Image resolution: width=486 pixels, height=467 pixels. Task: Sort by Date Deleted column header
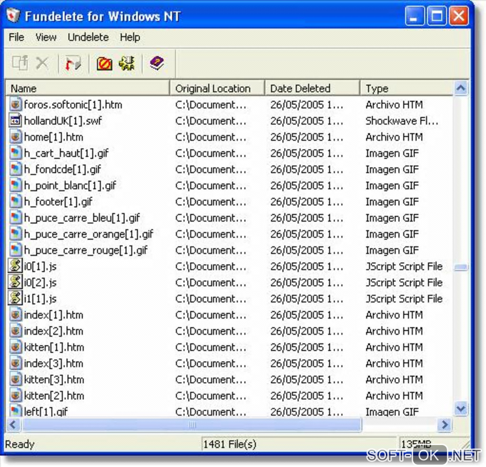pos(312,88)
